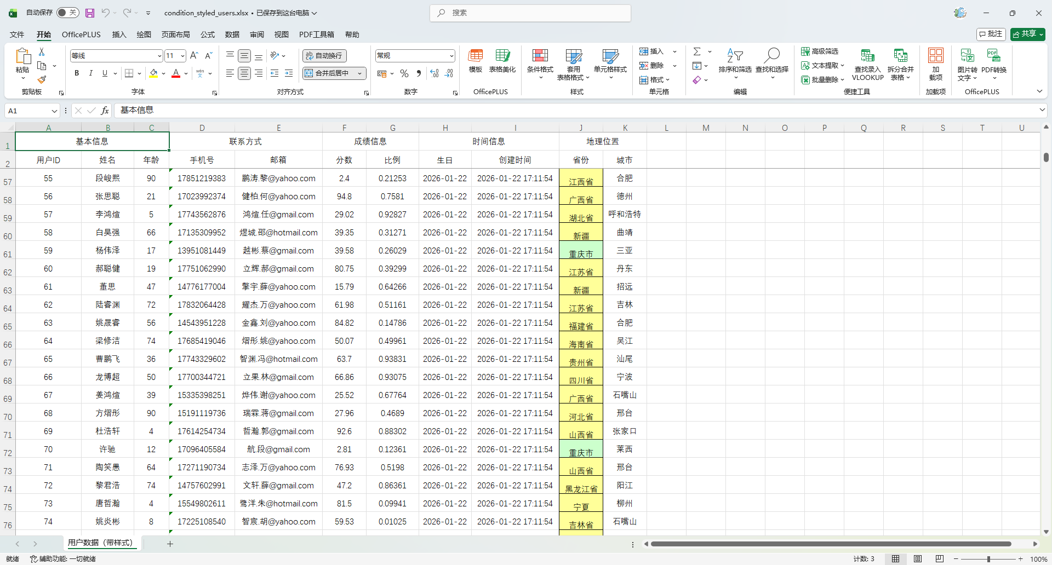
Task: Toggle the AutoSave (自动保存) switch
Action: pos(68,13)
